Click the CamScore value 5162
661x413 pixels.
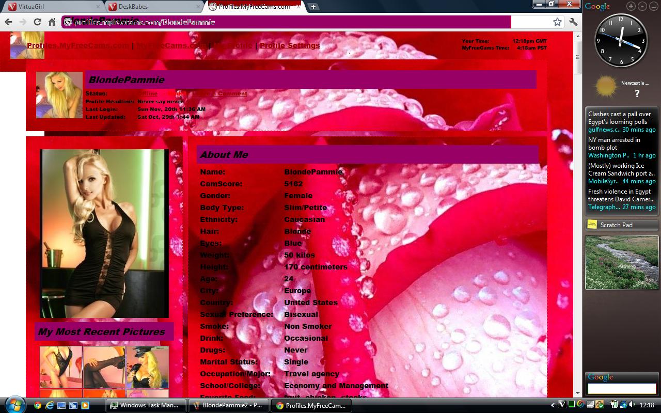click(293, 184)
